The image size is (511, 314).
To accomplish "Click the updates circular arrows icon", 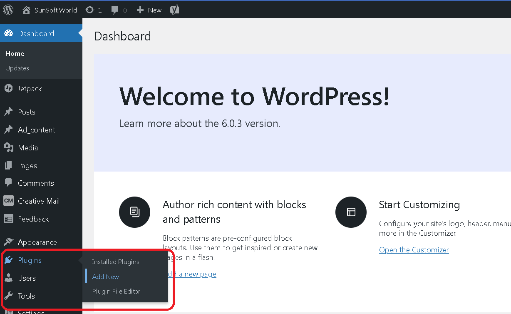I will pos(89,10).
